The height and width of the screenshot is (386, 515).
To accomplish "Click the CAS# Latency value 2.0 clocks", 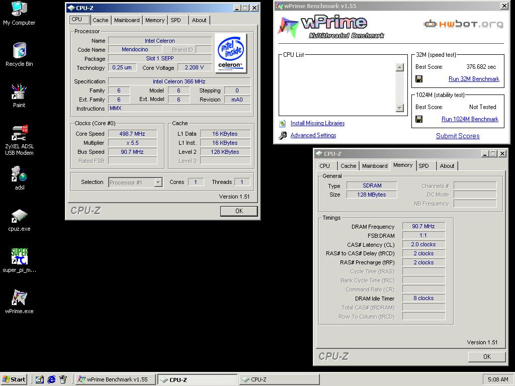I will 423,244.
